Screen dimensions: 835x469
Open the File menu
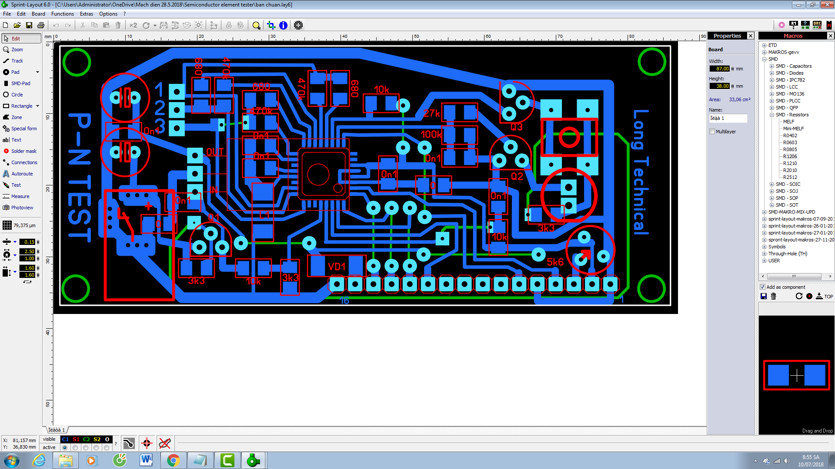[7, 14]
